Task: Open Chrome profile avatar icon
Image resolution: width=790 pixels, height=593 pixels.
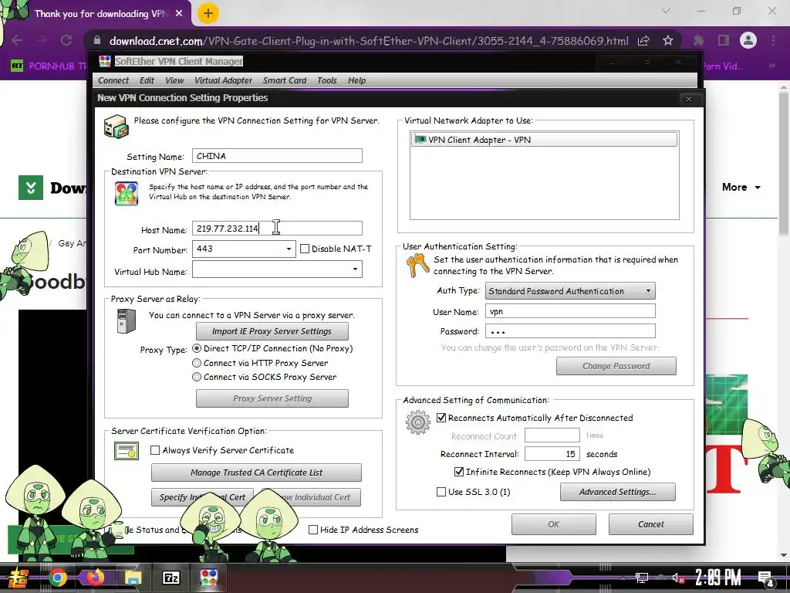Action: coord(748,40)
